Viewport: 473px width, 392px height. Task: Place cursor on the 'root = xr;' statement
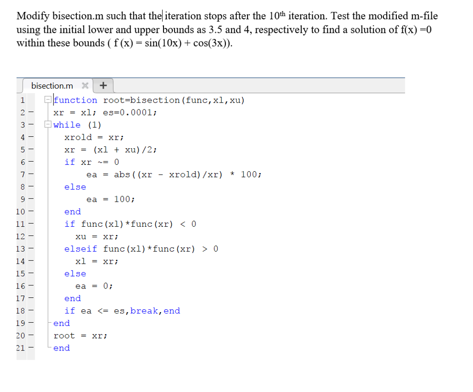(81, 336)
